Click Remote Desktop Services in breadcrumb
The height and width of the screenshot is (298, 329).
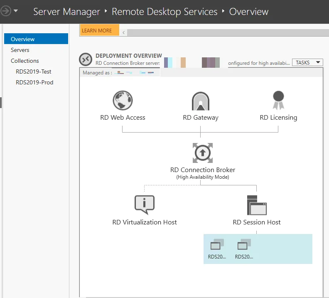pyautogui.click(x=164, y=11)
